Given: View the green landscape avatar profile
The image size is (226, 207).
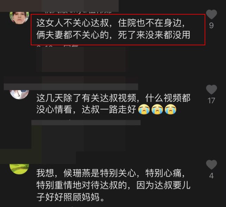Looking at the screenshot, I should click(x=19, y=169).
